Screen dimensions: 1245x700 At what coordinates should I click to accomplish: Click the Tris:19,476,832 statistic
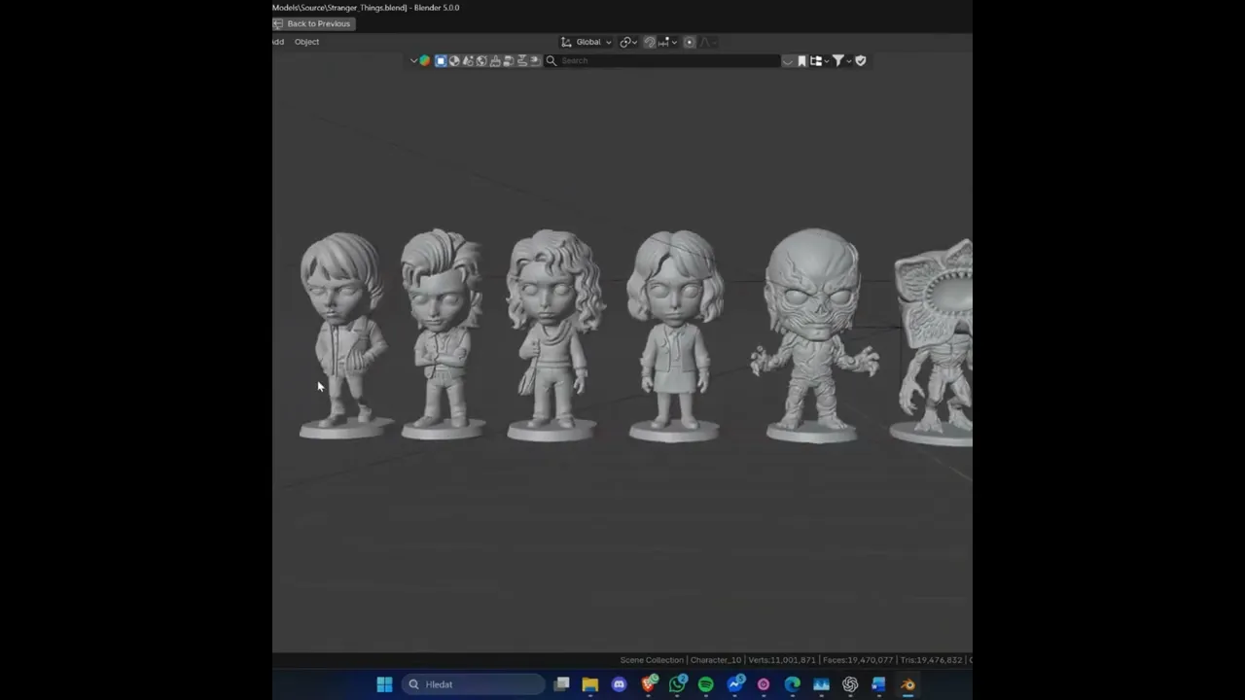coord(931,660)
